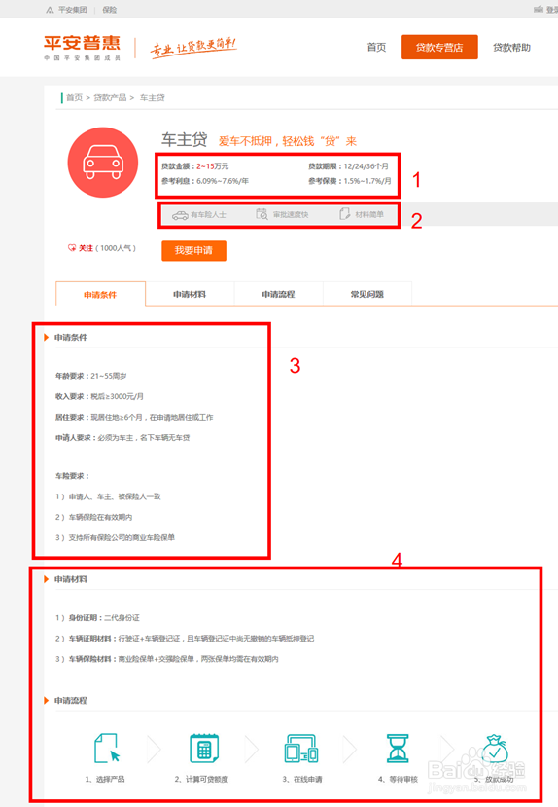Click 车主贷 in the breadcrumb
This screenshot has height=807, width=558.
click(x=152, y=97)
